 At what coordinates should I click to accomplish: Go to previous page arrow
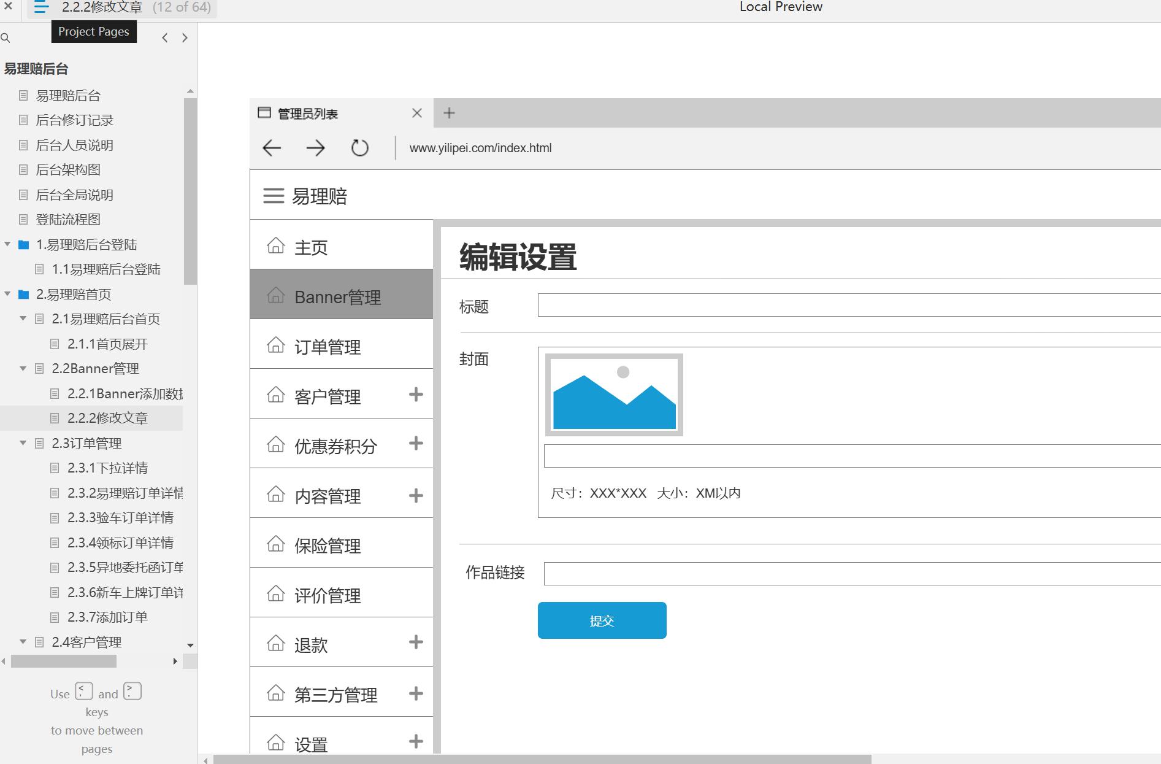(x=164, y=38)
